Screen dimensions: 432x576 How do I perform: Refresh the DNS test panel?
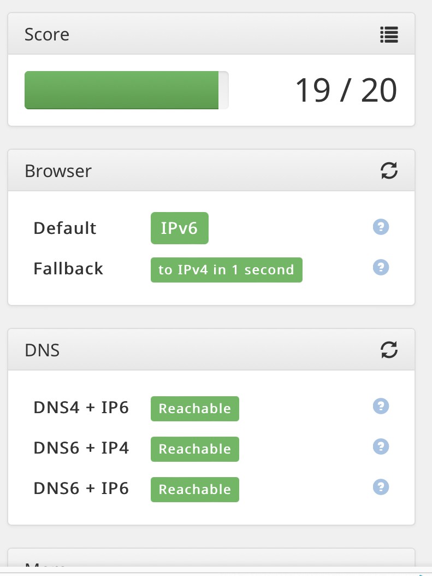pos(389,350)
